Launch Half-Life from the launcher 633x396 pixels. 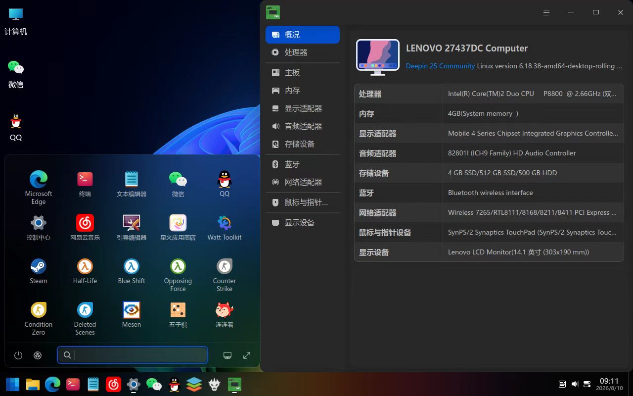tap(85, 271)
